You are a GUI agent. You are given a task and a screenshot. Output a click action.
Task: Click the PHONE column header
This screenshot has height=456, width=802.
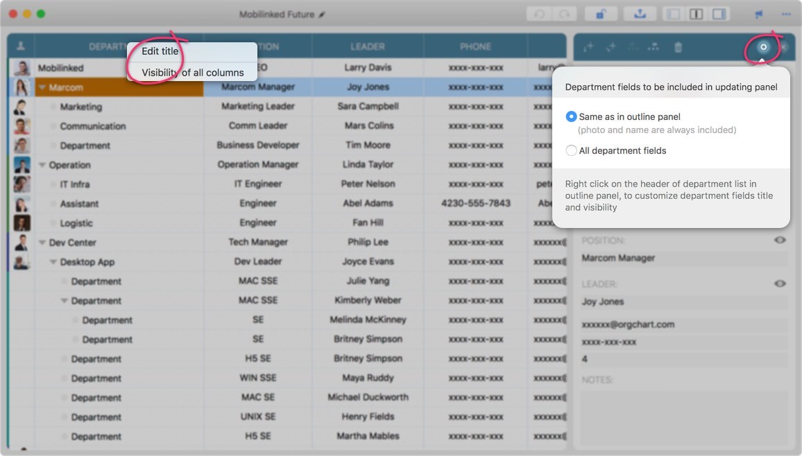[x=475, y=46]
